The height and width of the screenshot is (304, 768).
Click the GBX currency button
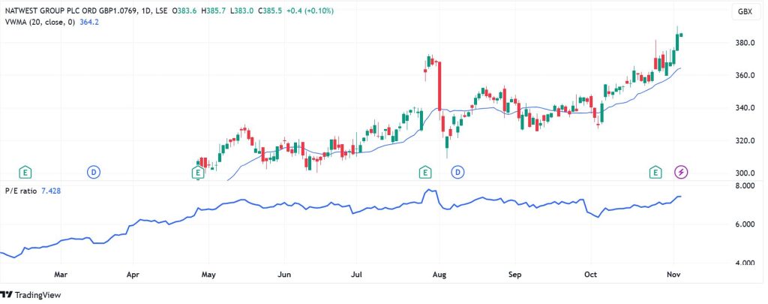(x=746, y=13)
